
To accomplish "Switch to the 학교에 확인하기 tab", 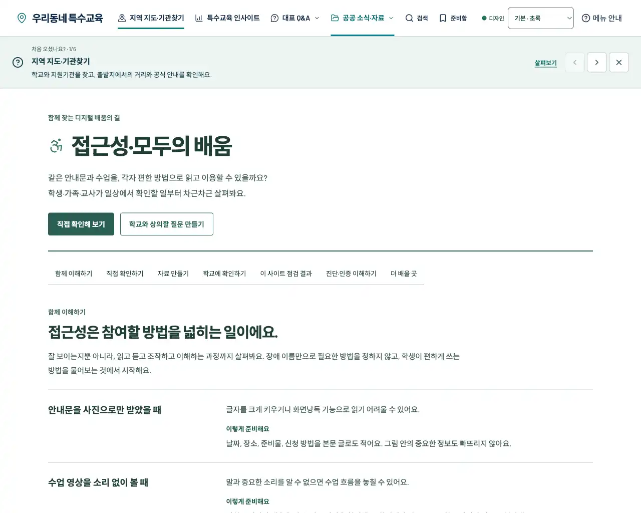I will click(224, 274).
